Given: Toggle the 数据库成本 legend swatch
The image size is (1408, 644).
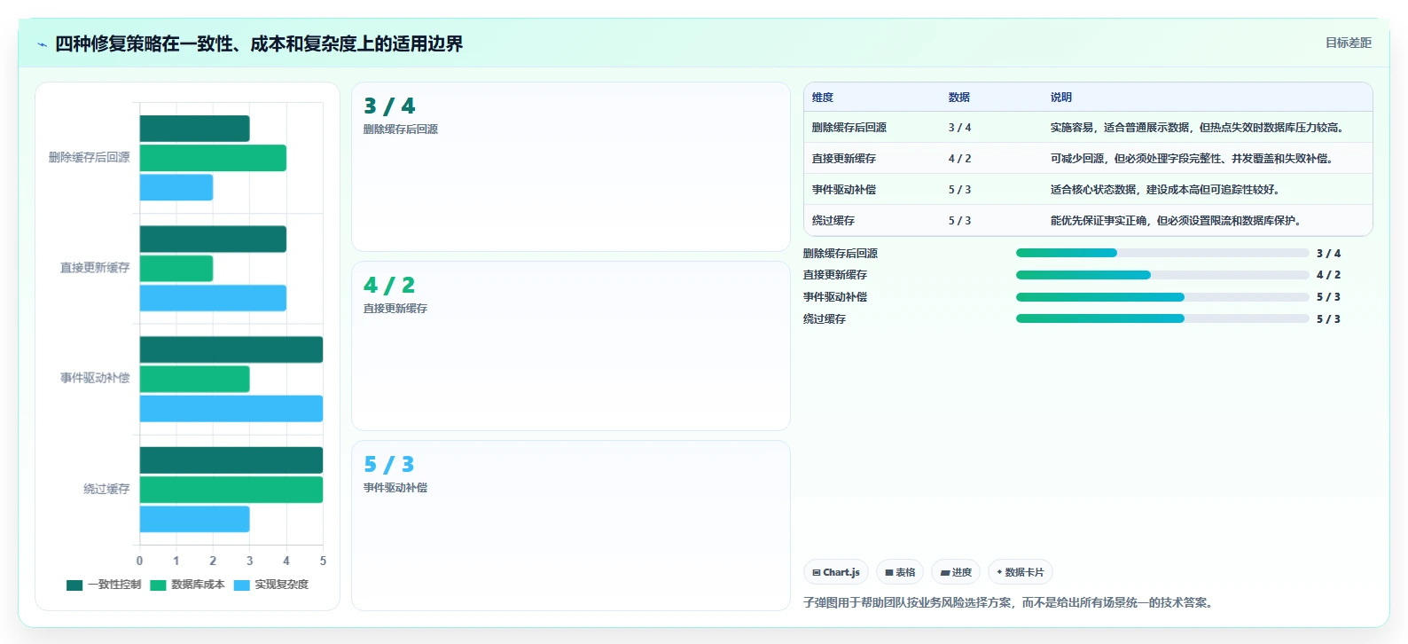Looking at the screenshot, I should [x=158, y=585].
